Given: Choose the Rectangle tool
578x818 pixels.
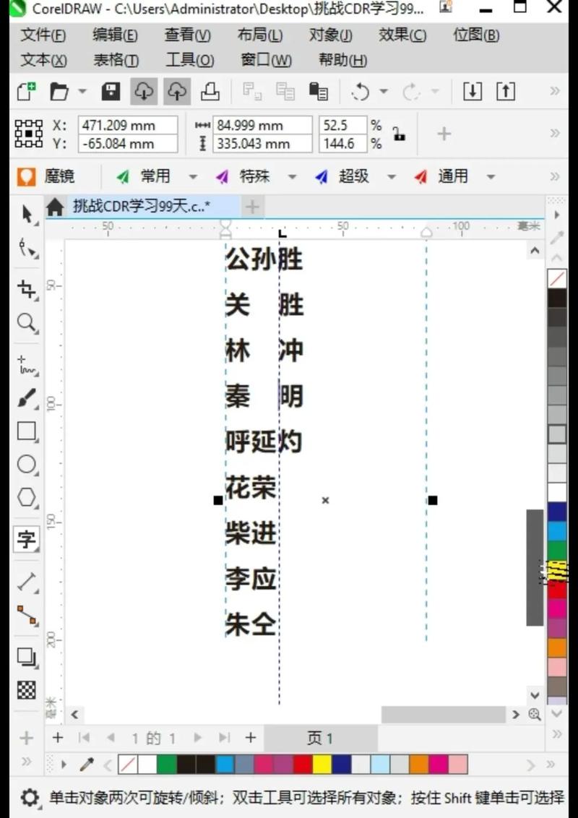Looking at the screenshot, I should pos(26,431).
